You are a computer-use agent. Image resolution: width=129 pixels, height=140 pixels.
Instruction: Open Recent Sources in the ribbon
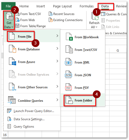point(62,14)
